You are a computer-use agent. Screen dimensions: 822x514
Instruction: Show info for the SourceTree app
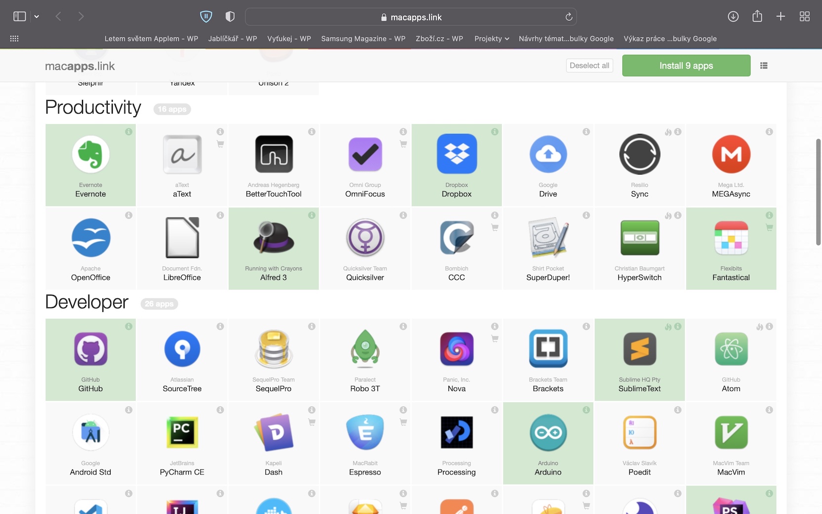click(220, 326)
